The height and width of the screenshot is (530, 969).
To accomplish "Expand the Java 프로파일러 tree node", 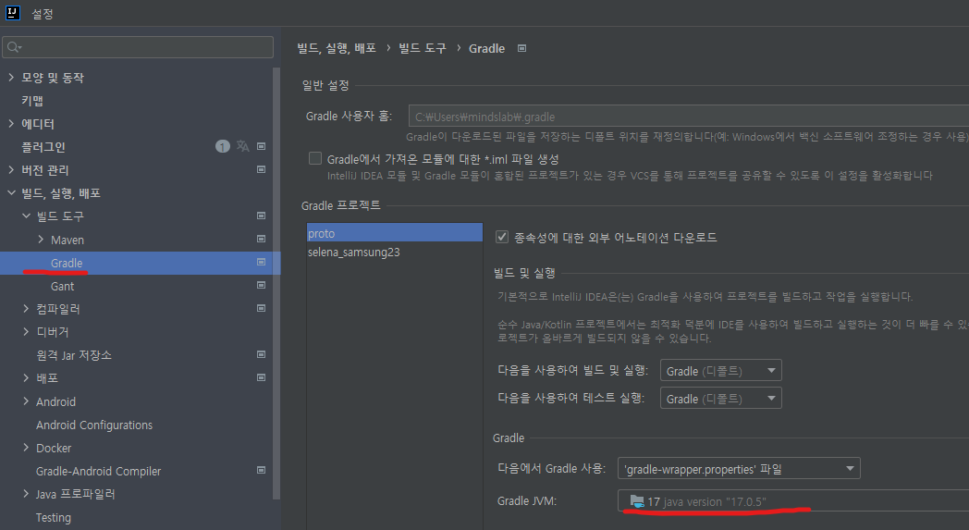I will tap(26, 494).
